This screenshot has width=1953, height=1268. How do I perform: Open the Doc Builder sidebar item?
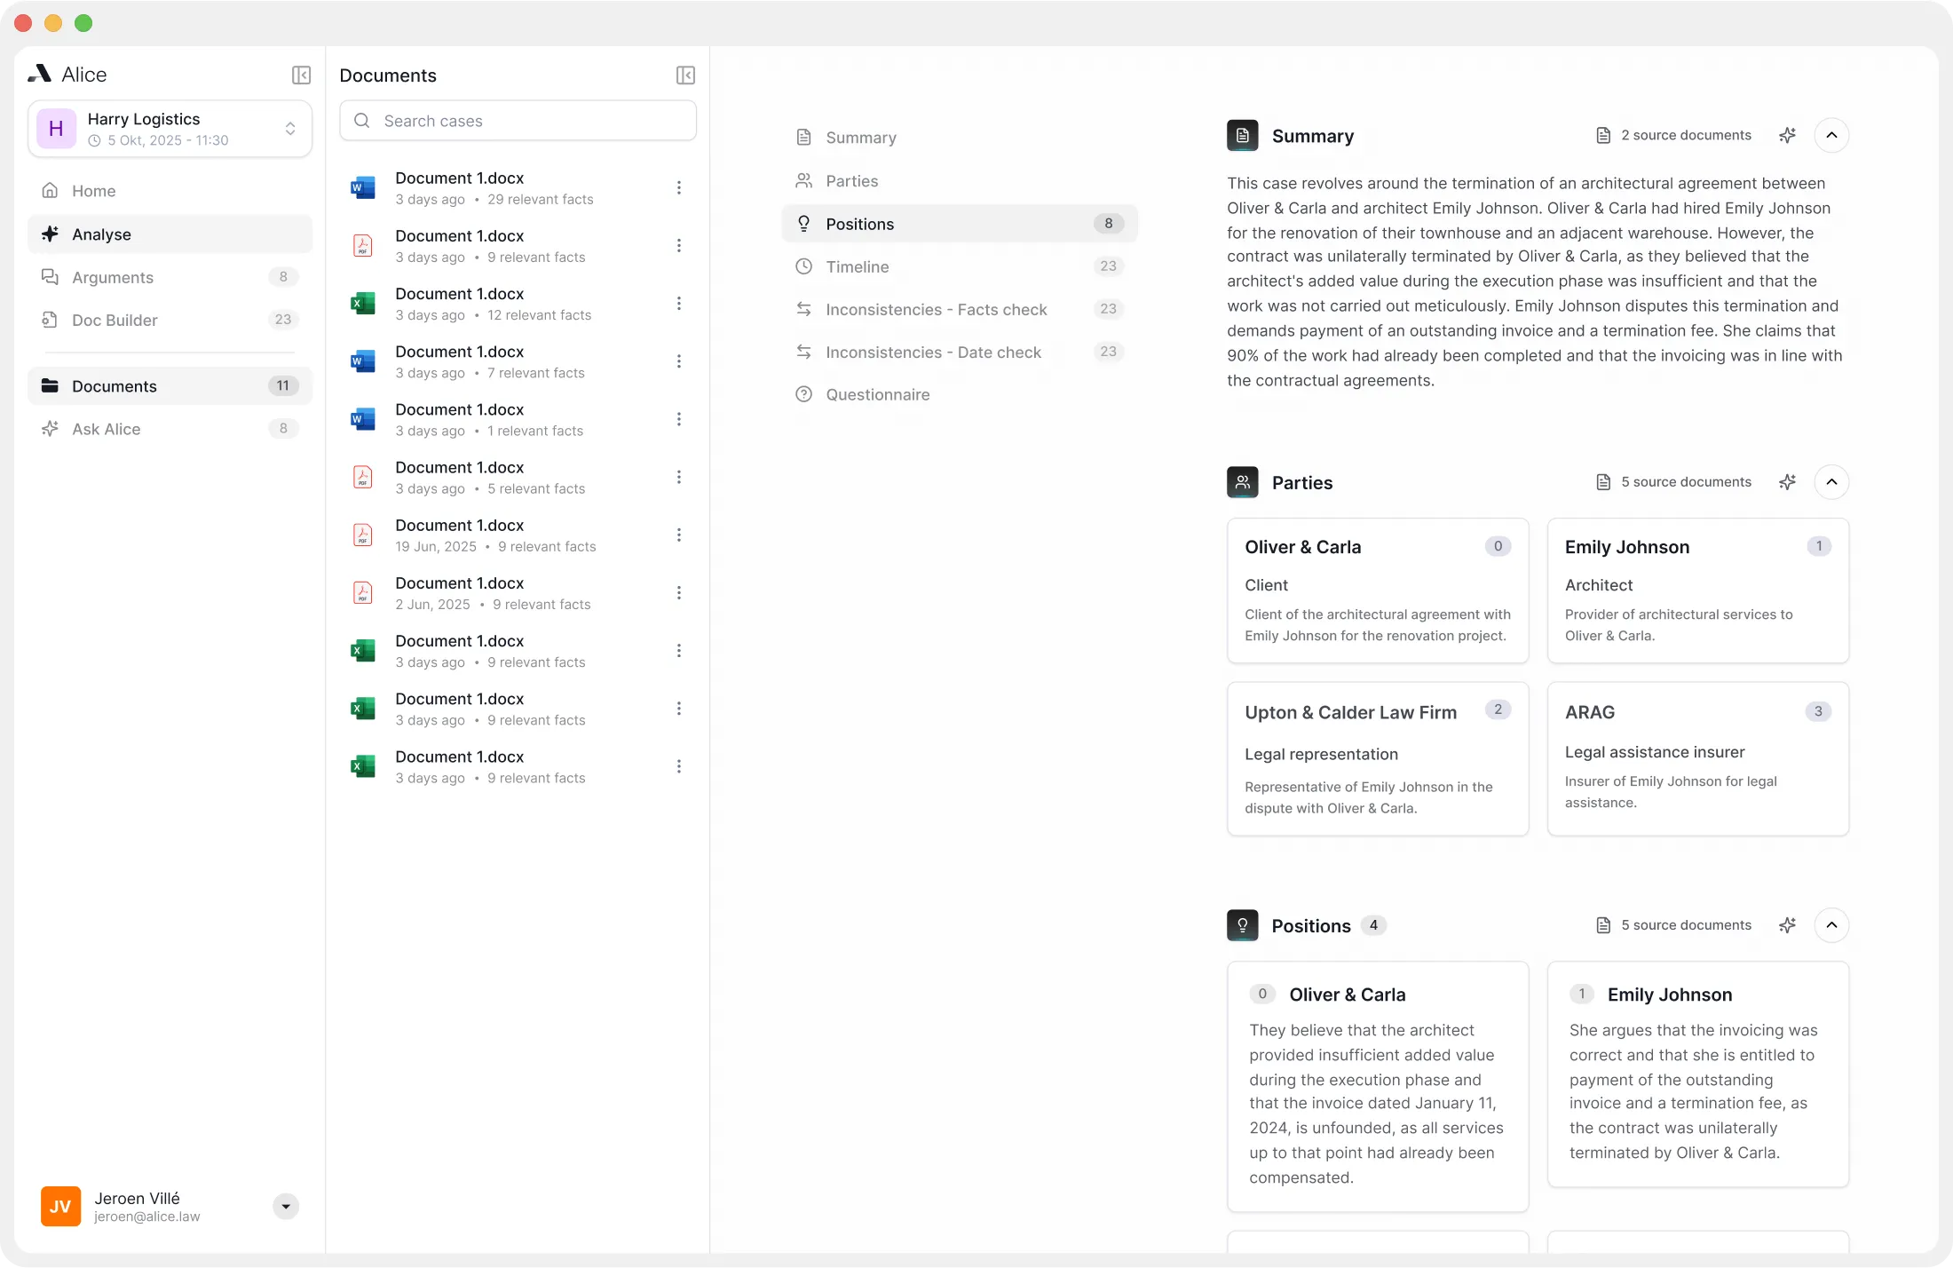click(x=115, y=321)
